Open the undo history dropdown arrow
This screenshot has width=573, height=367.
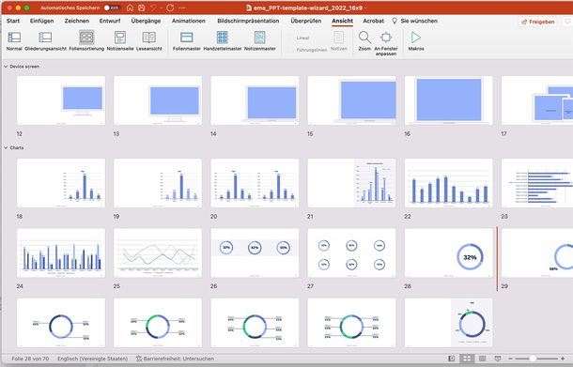(162, 8)
